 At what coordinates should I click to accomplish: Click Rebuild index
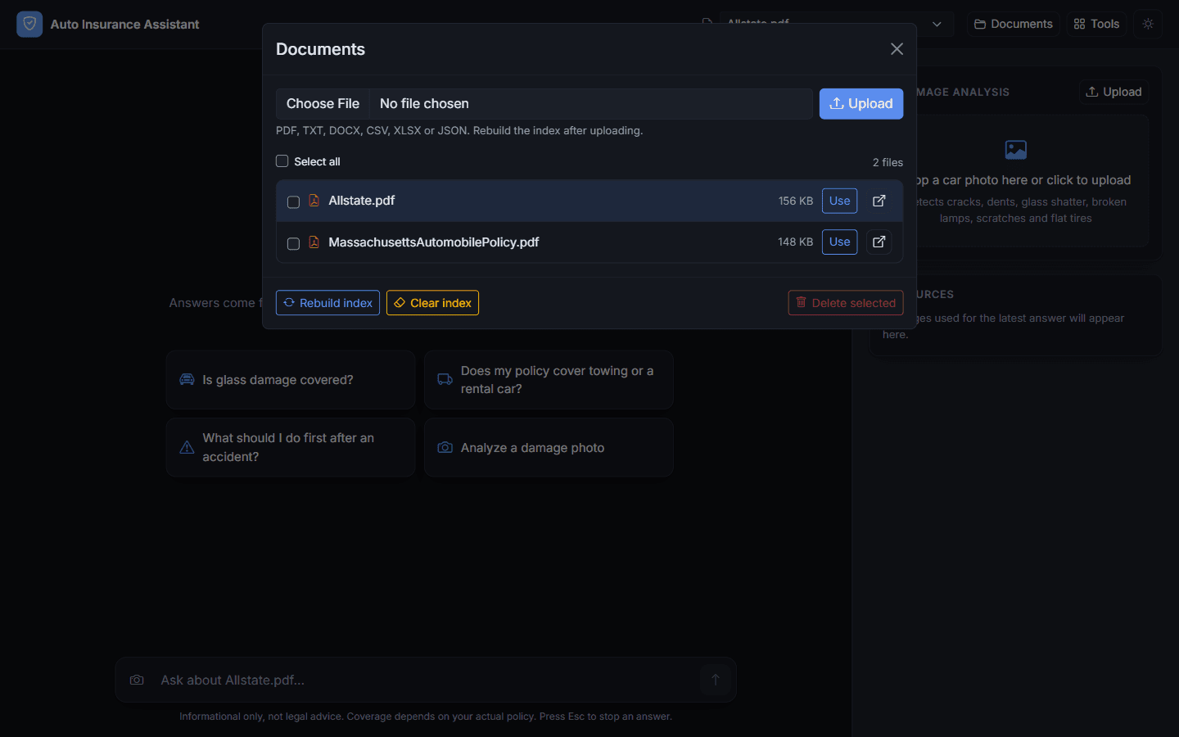(327, 303)
